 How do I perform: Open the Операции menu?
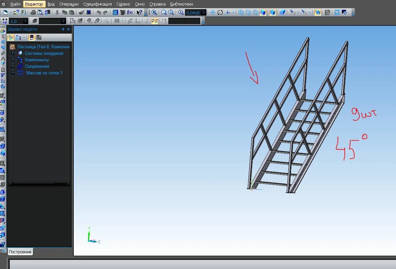click(x=69, y=4)
